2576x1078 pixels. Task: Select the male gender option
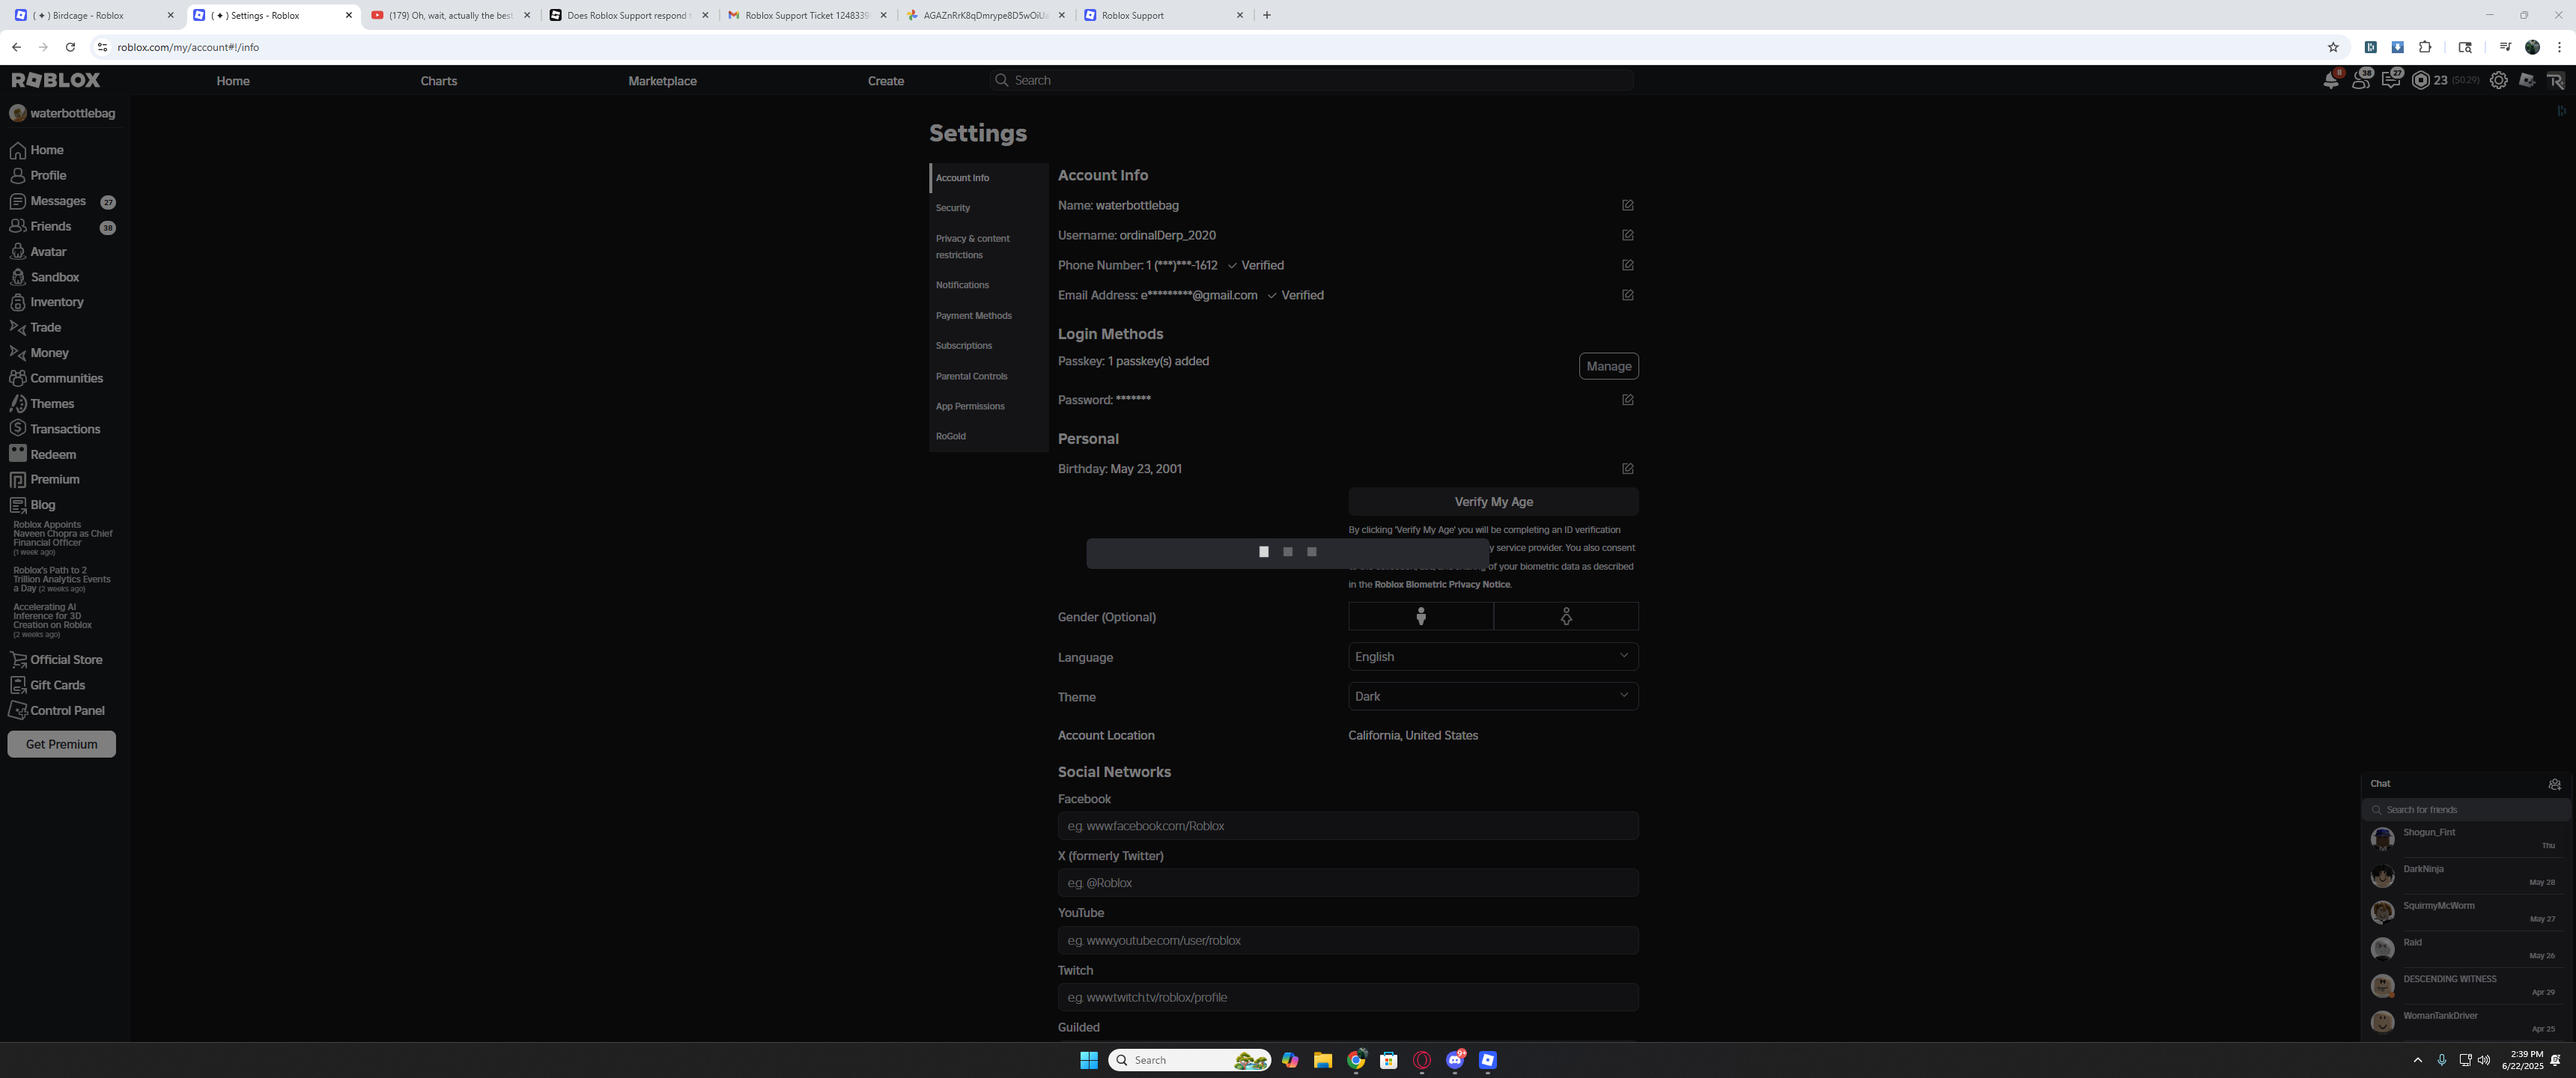point(1420,617)
